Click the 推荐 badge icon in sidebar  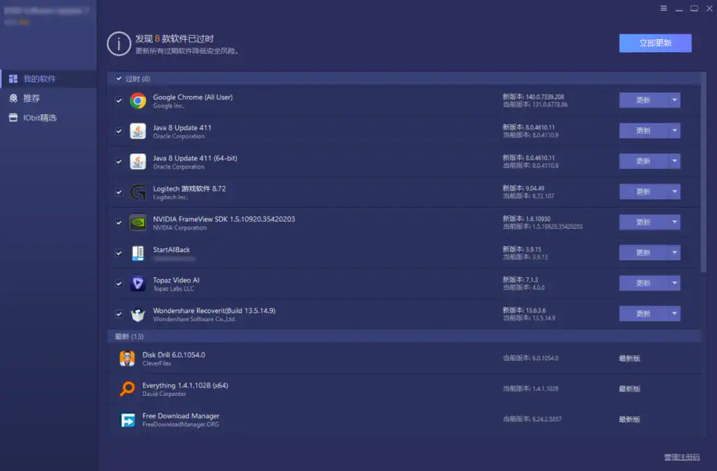13,98
